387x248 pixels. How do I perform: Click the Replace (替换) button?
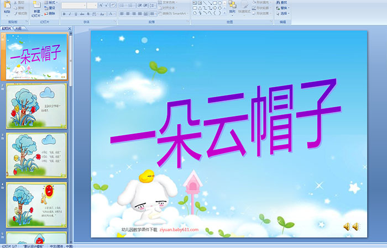pos(283,8)
